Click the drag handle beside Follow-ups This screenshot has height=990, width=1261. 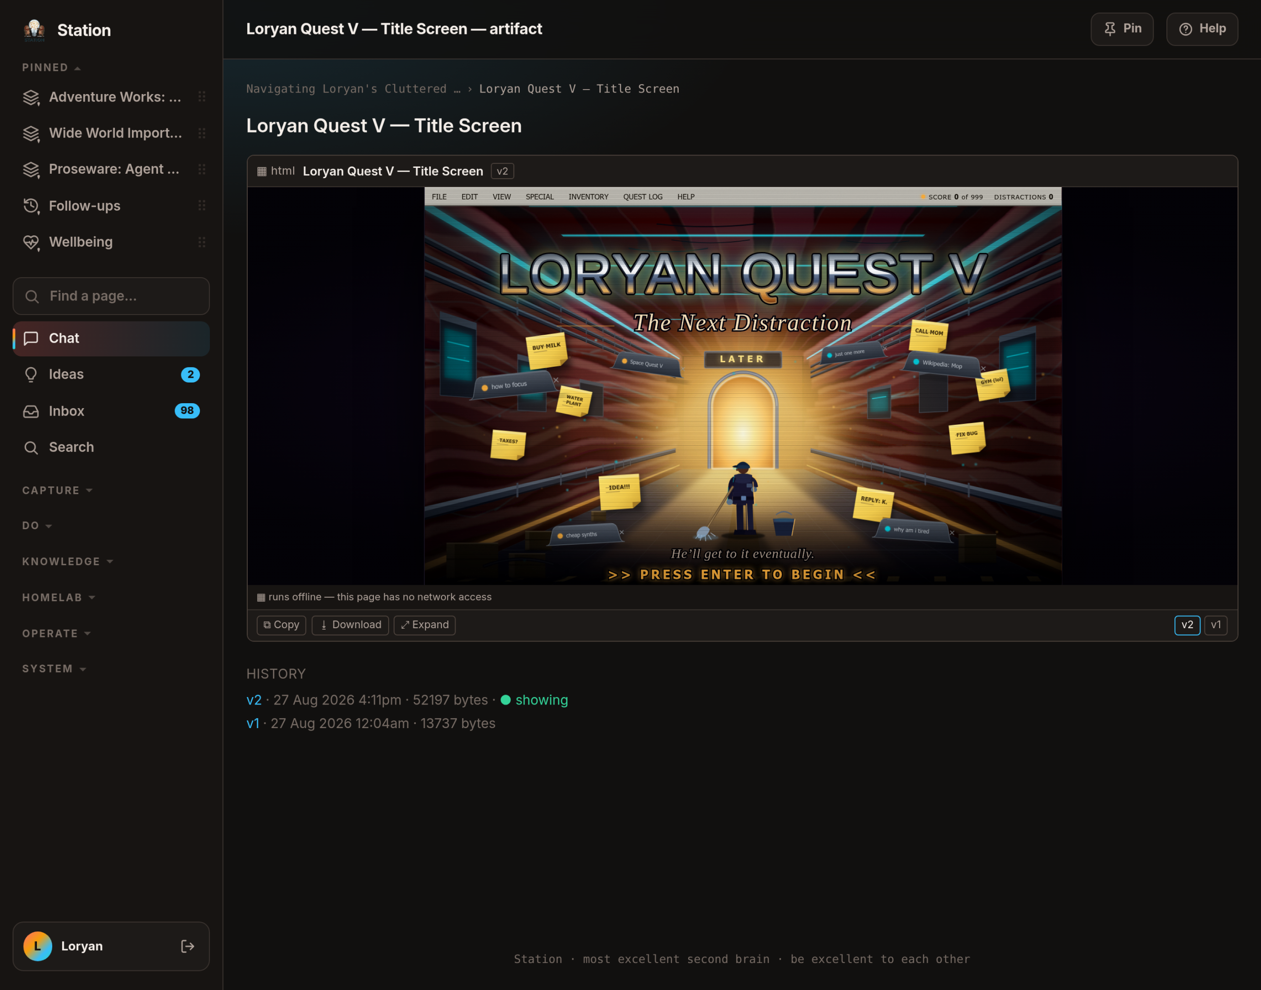pyautogui.click(x=202, y=205)
